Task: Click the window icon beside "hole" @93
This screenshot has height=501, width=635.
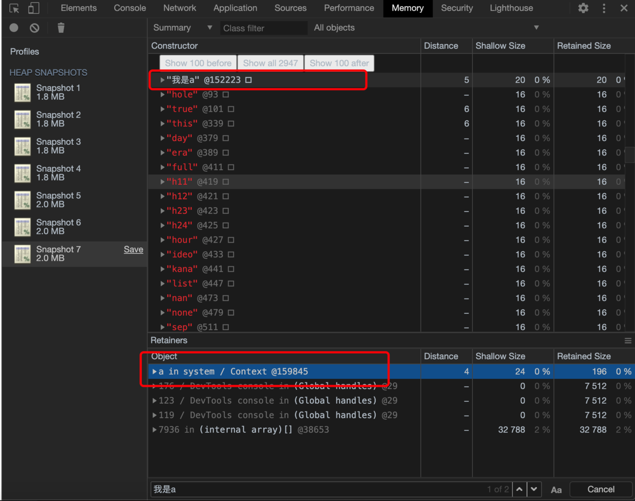Action: click(226, 95)
